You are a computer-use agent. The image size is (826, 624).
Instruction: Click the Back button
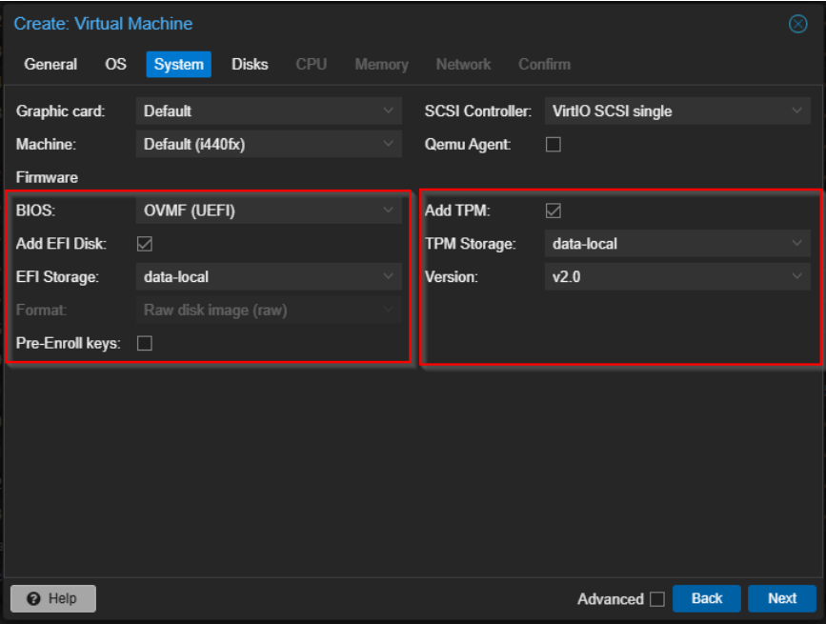pyautogui.click(x=706, y=598)
